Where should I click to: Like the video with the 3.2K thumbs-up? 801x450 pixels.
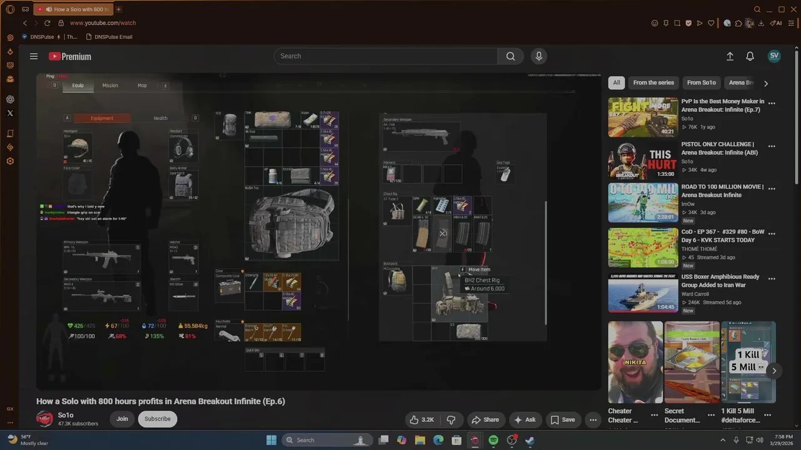(x=421, y=420)
